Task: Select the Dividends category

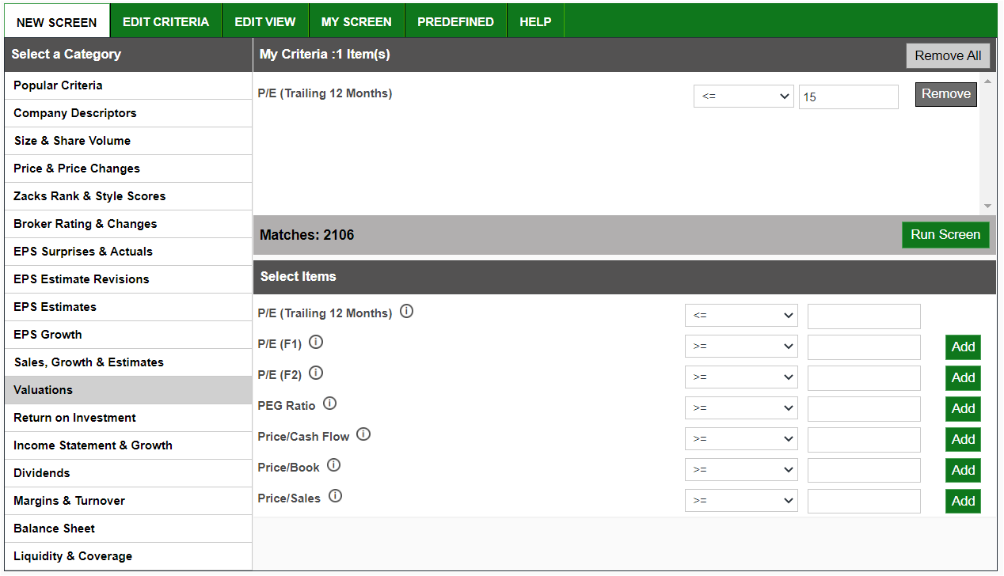Action: pyautogui.click(x=41, y=472)
